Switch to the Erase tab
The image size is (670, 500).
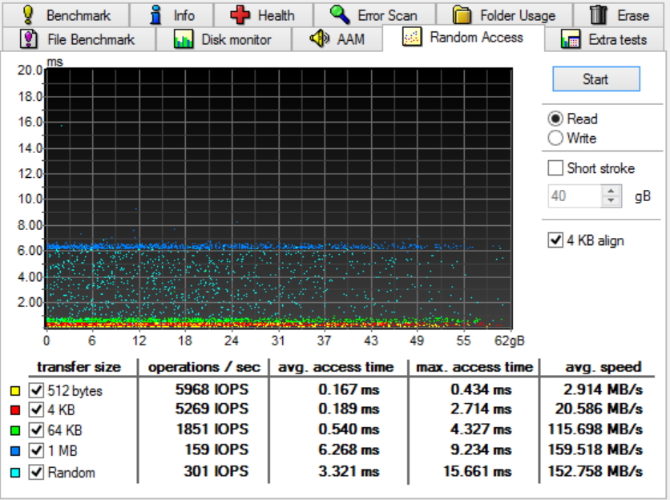point(620,15)
